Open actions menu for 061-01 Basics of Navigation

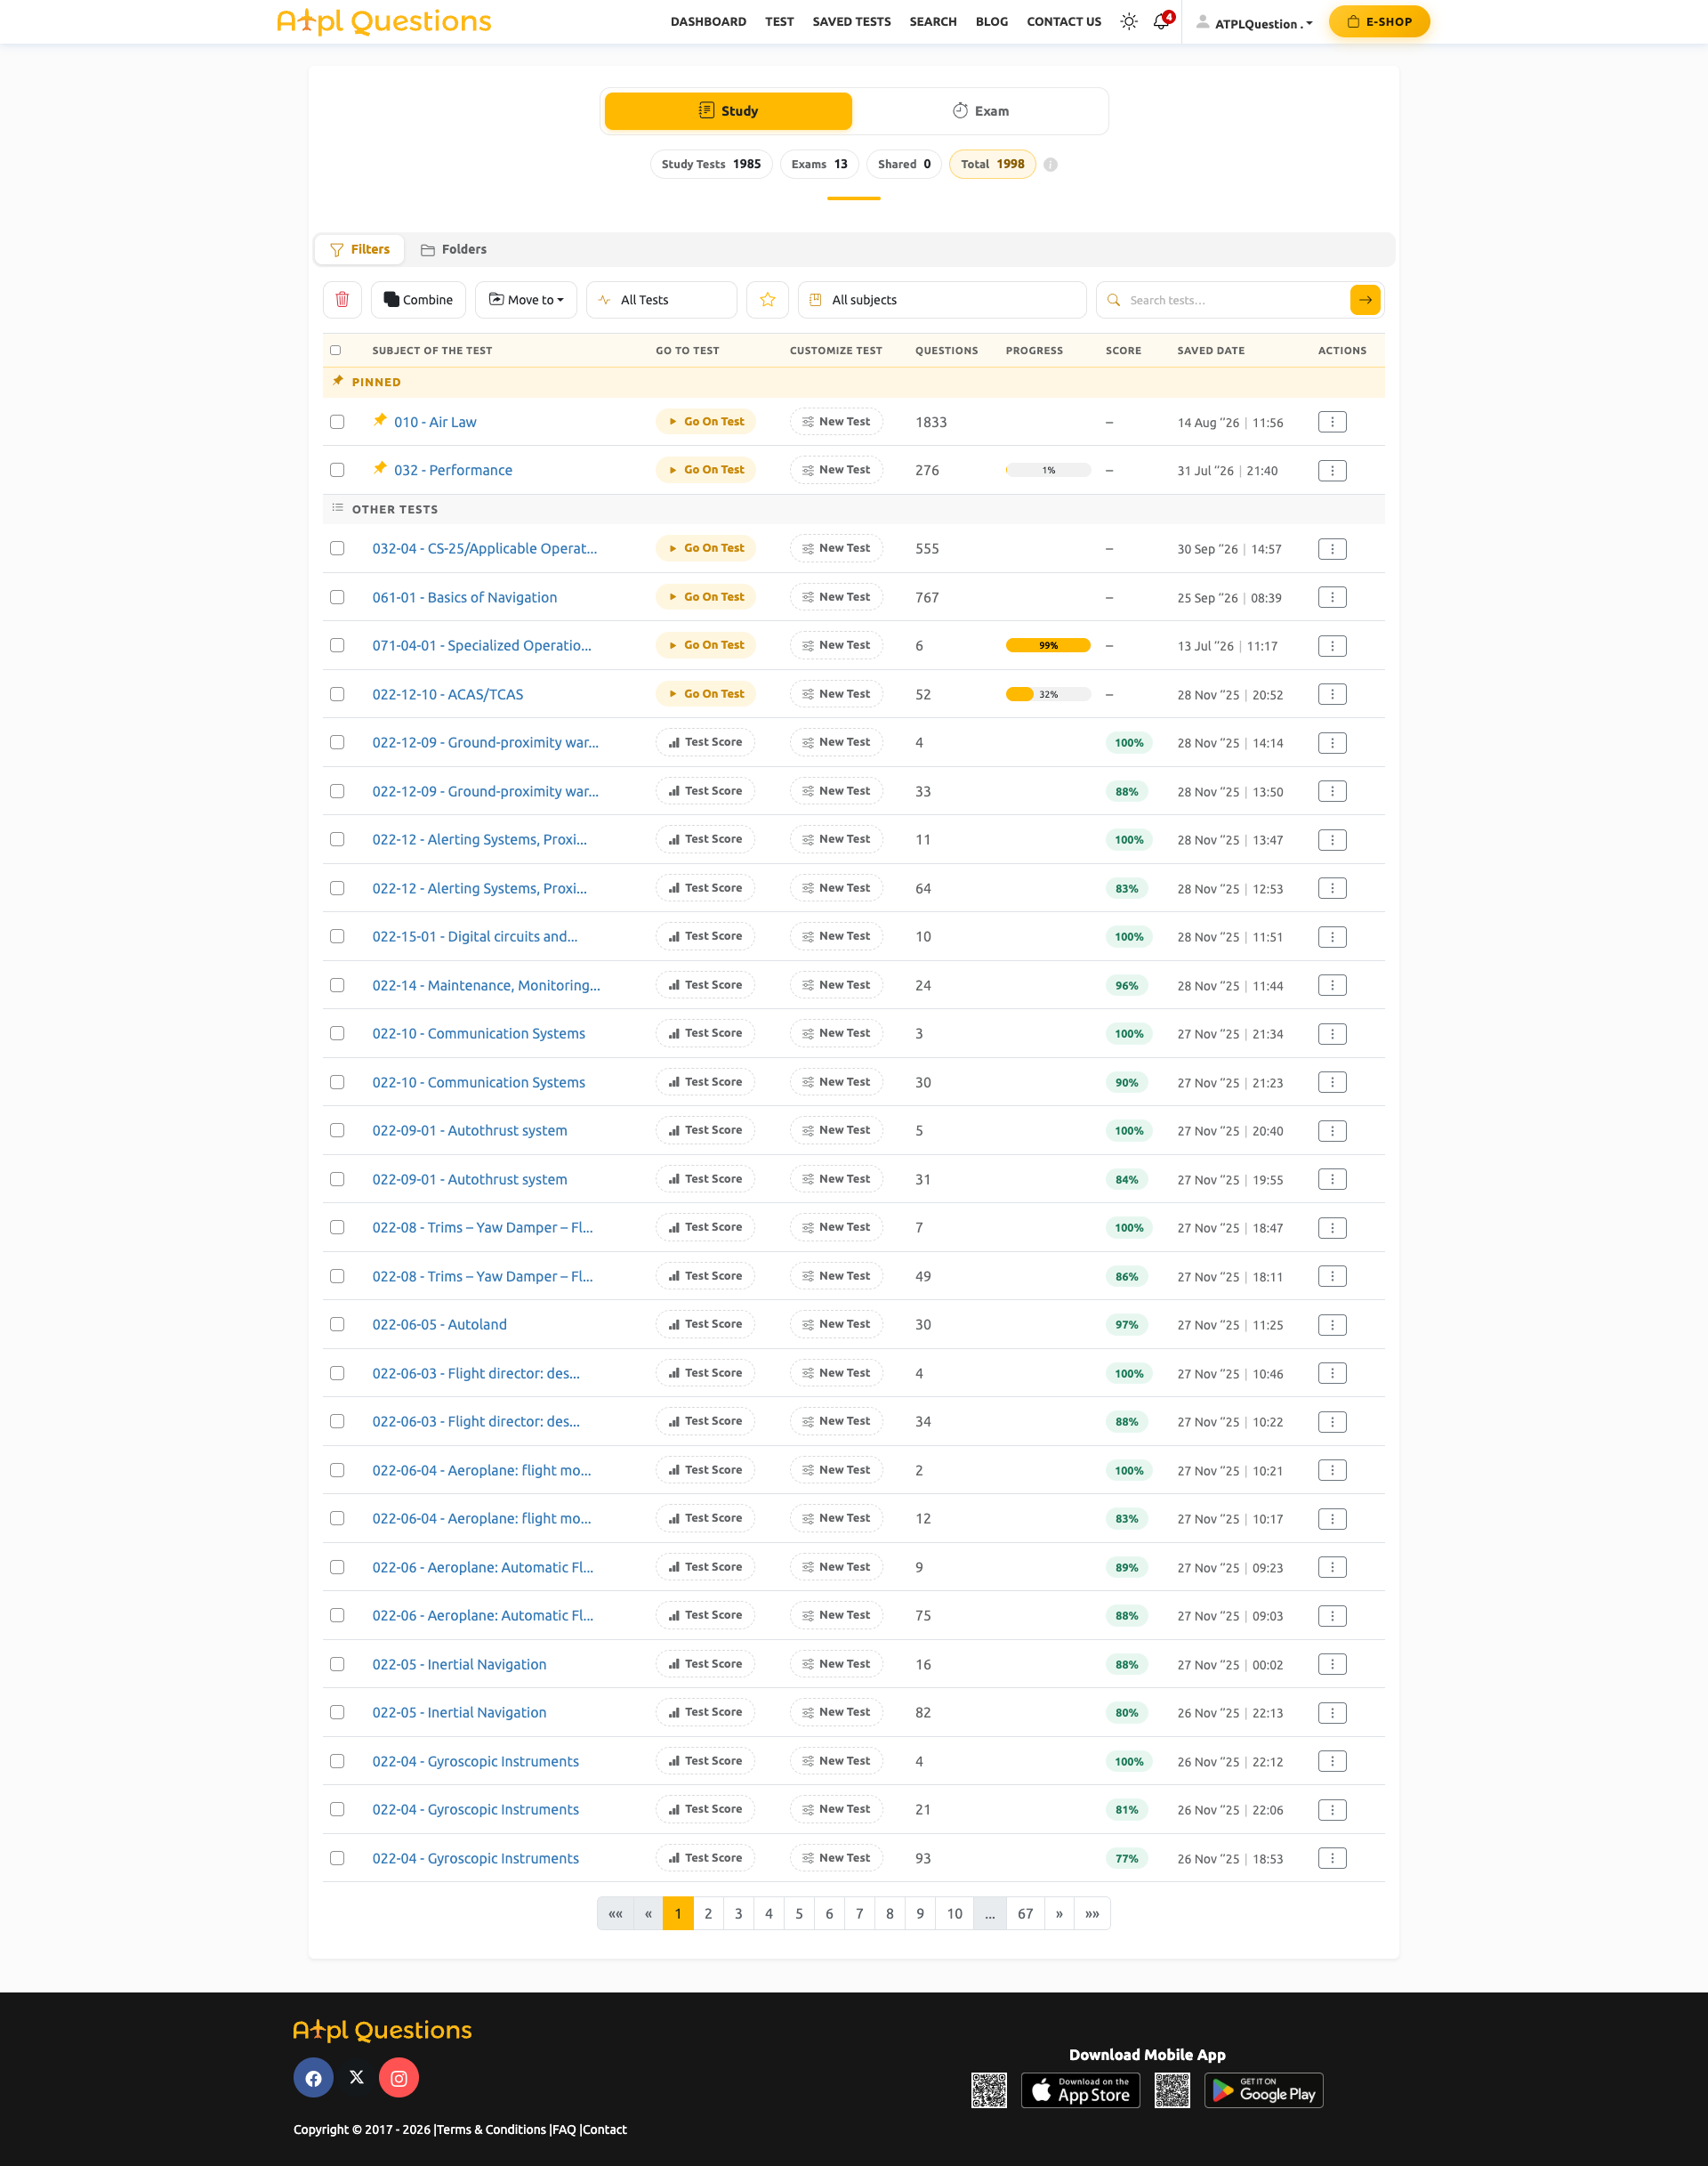1332,597
